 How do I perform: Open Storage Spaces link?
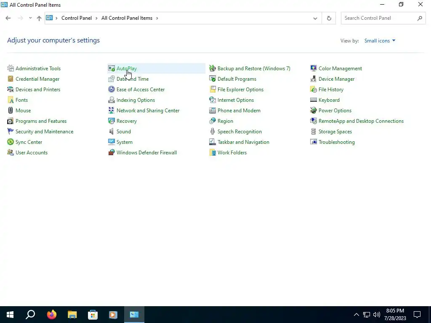point(335,131)
